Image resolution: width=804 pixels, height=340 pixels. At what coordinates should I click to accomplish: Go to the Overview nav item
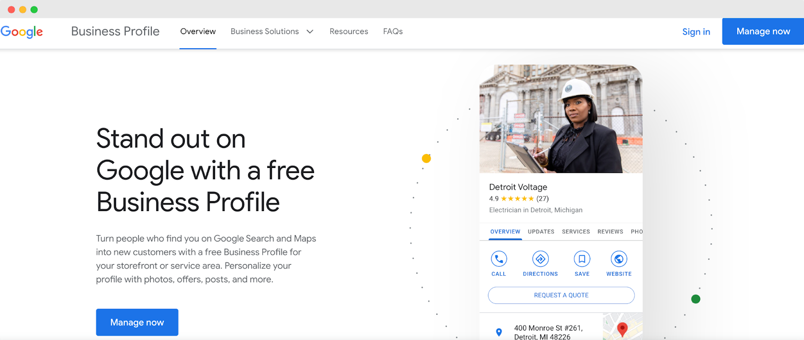(x=198, y=32)
